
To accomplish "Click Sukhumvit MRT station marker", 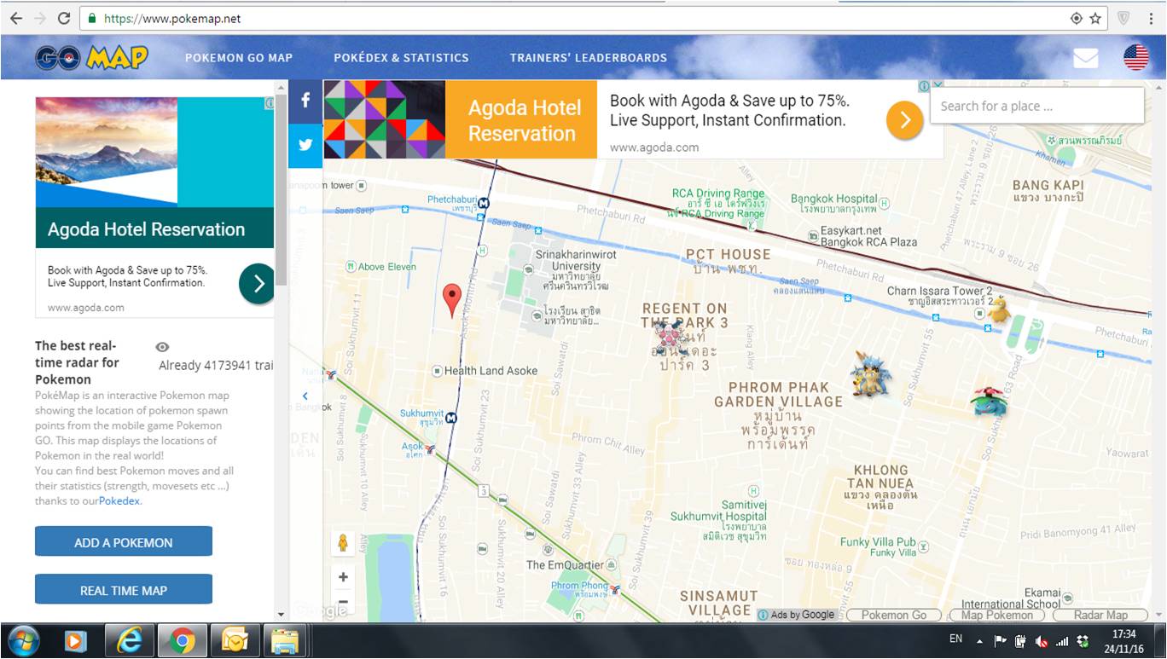I will click(x=451, y=418).
